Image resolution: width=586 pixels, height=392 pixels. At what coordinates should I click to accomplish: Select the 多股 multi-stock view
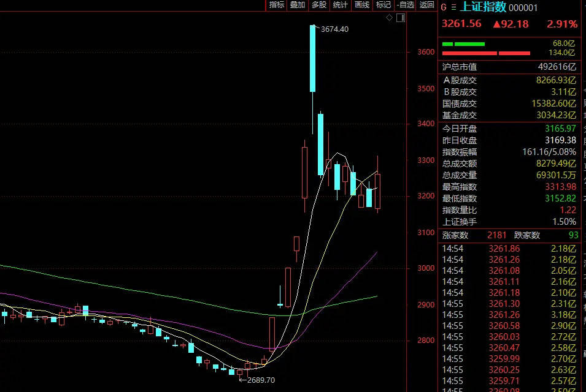click(x=318, y=5)
